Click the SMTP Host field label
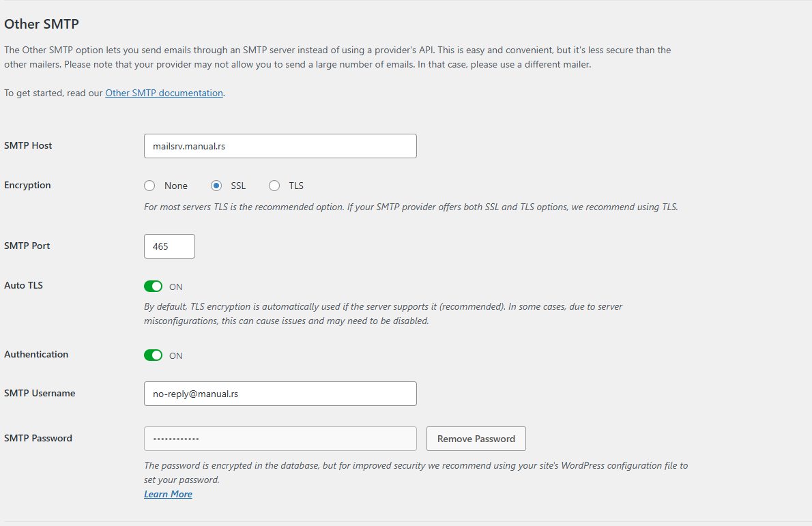The height and width of the screenshot is (526, 812). tap(28, 145)
